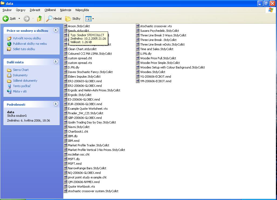Open Hledat search tool
The image size is (277, 200).
pyautogui.click(x=54, y=19)
